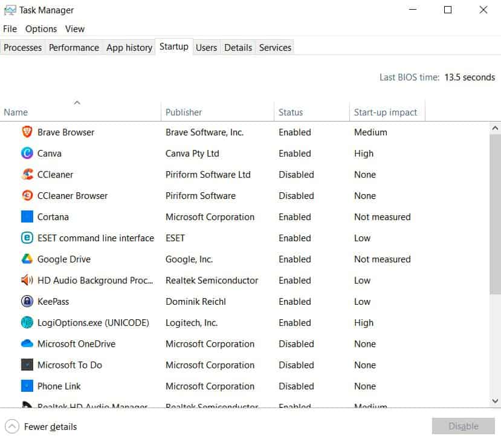Switch to the Details tab
501x442 pixels.
coord(238,48)
